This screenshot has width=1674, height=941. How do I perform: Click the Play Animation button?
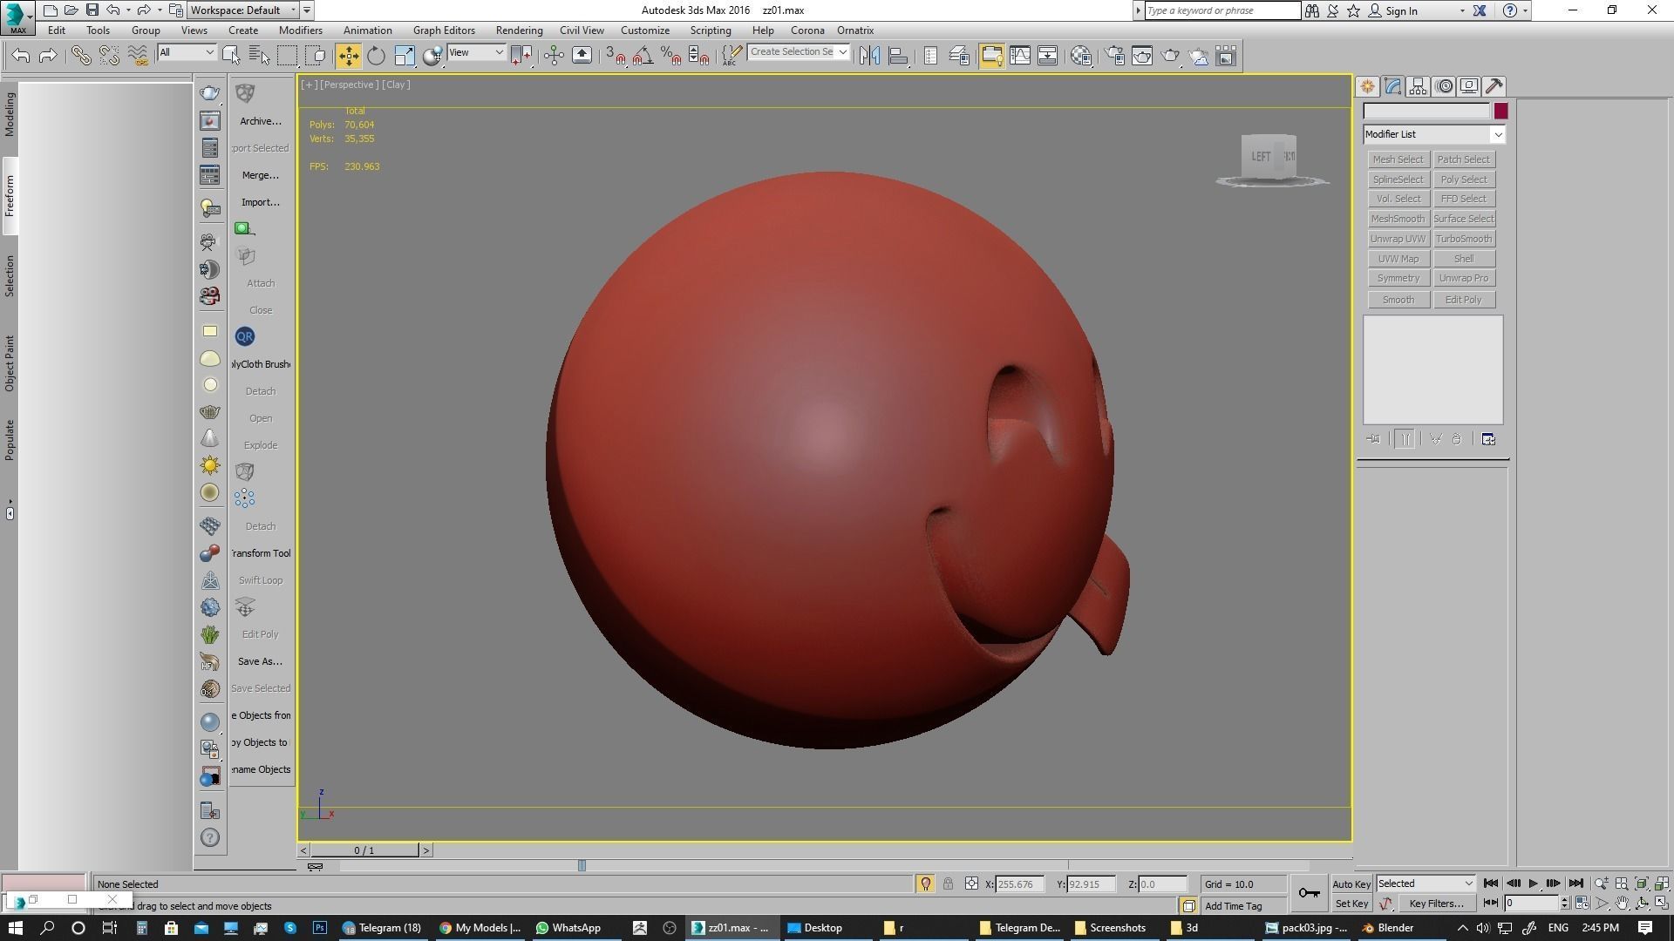click(x=1533, y=883)
